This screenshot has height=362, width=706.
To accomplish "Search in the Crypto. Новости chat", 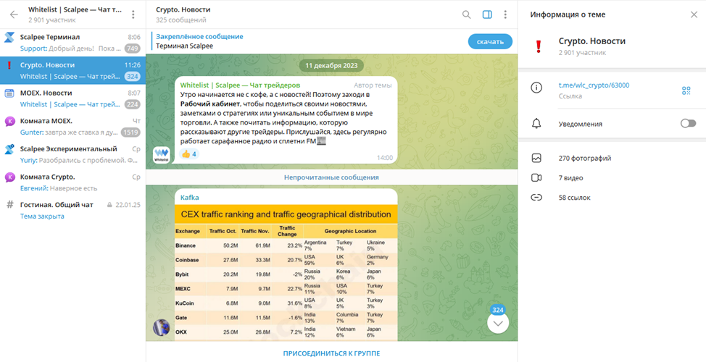I will [467, 14].
